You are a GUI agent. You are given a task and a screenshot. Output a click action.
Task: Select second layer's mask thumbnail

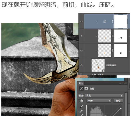click(121, 36)
